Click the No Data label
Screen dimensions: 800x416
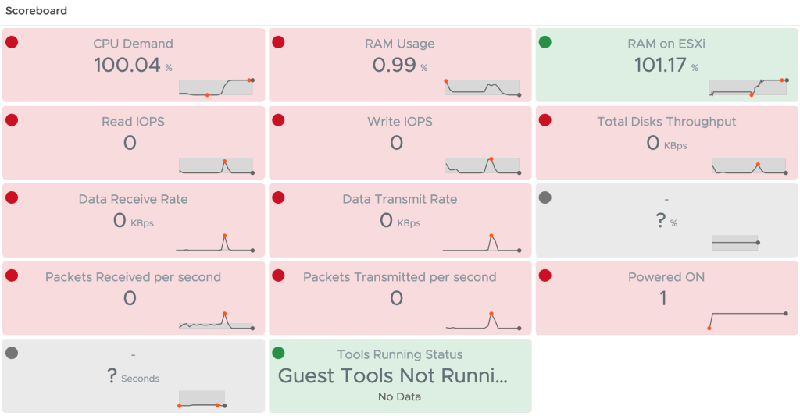pyautogui.click(x=399, y=396)
